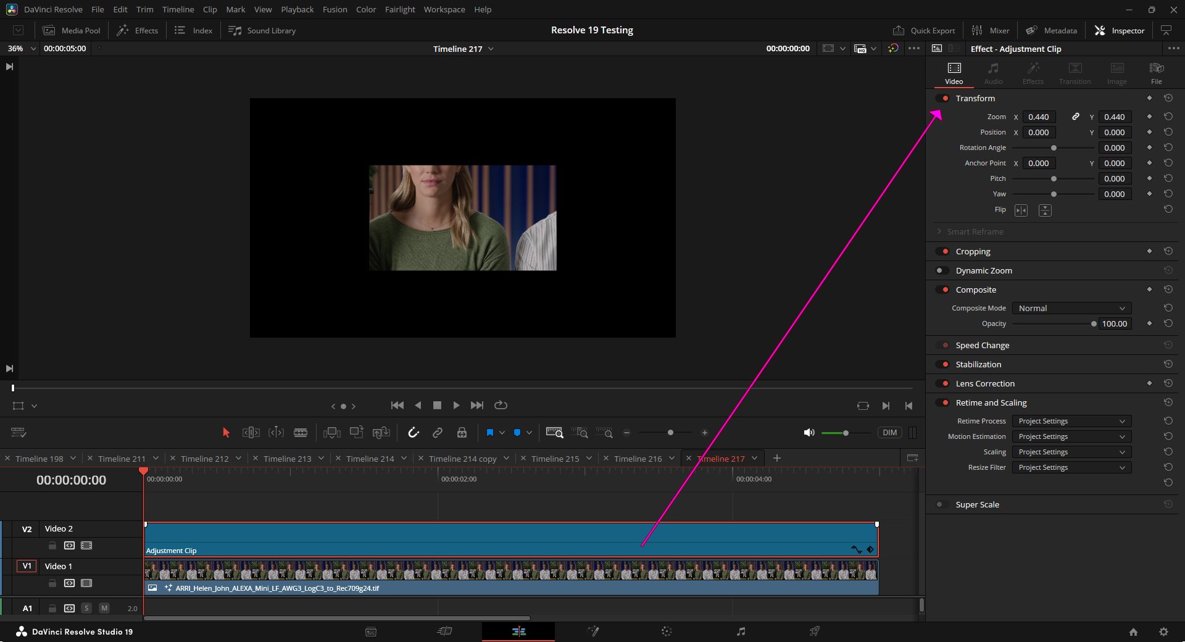
Task: Select the Blade Edit Mode tool
Action: click(301, 433)
